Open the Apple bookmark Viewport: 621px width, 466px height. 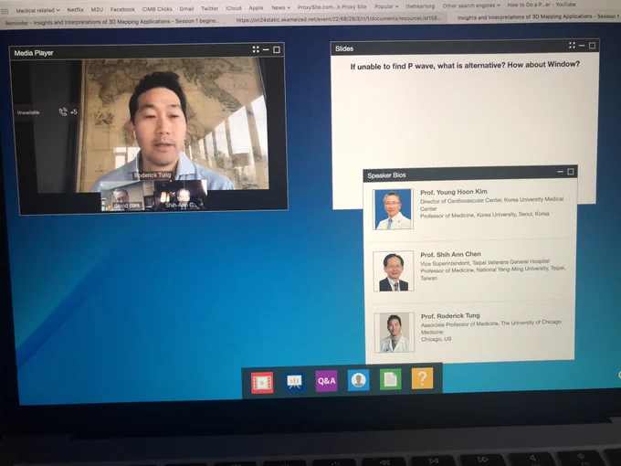256,8
